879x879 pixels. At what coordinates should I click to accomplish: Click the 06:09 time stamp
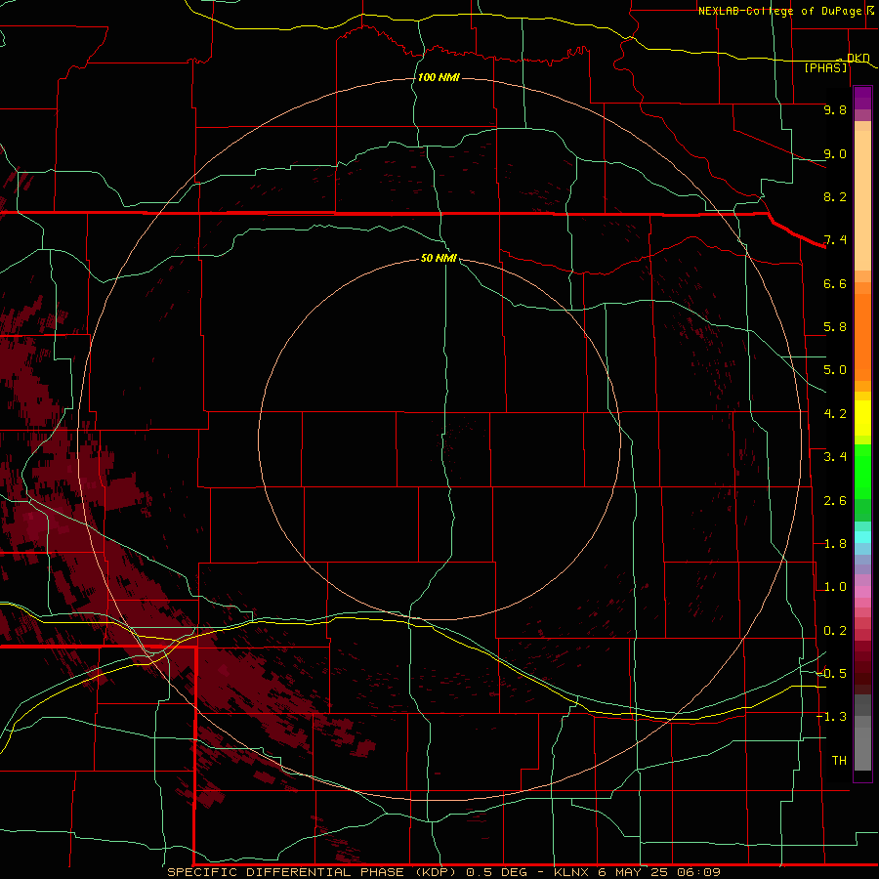698,872
